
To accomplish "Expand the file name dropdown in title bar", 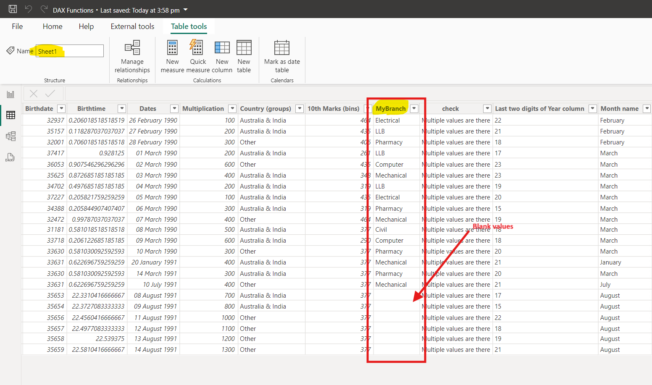I will (186, 10).
